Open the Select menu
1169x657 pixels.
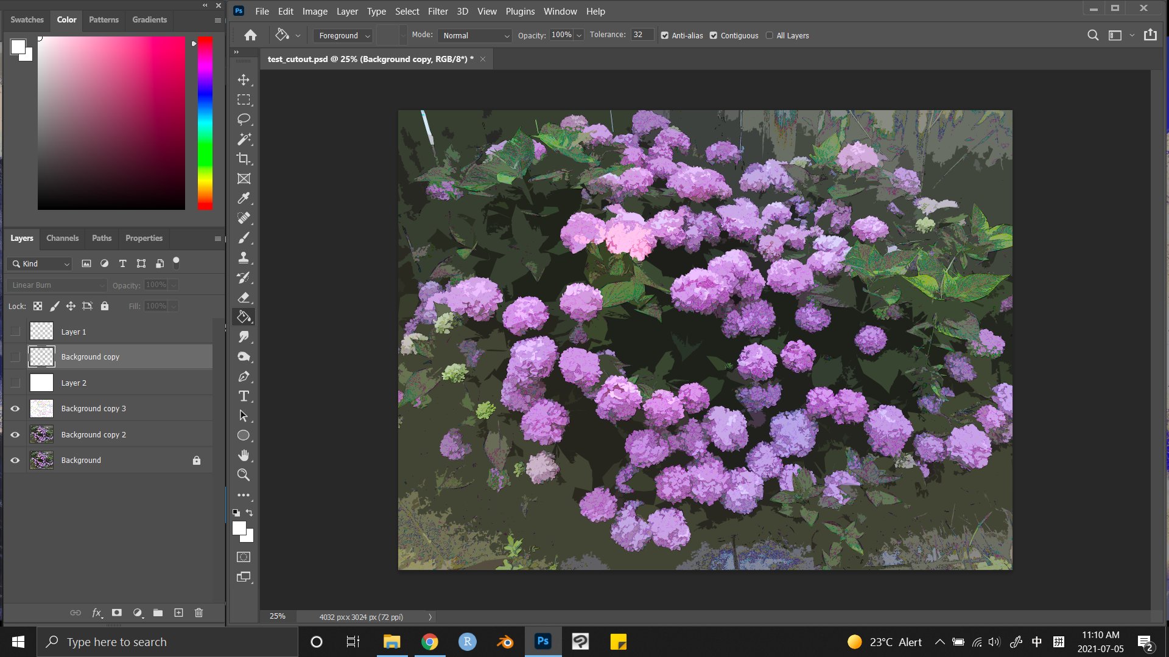click(407, 11)
